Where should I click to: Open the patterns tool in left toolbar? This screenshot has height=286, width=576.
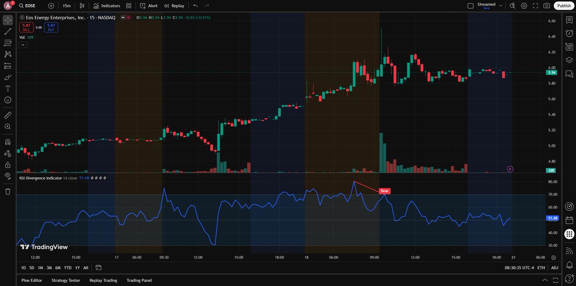8,54
